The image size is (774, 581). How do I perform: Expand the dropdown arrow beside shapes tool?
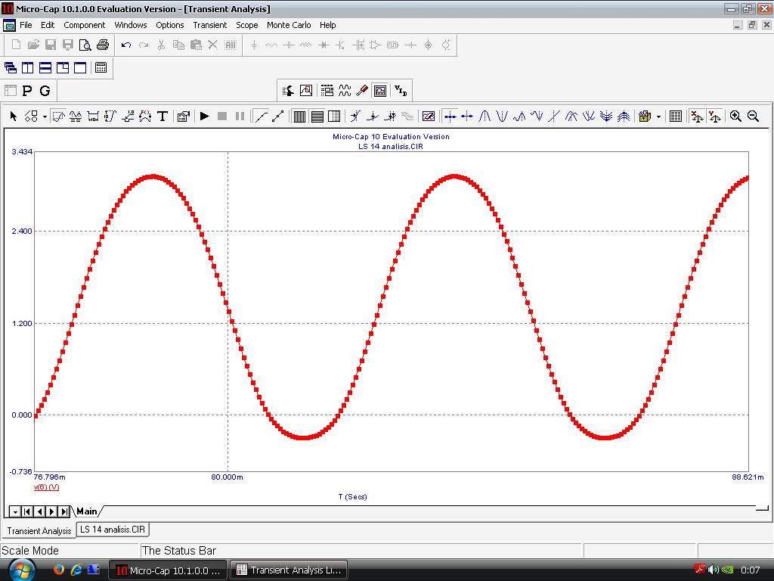point(45,117)
